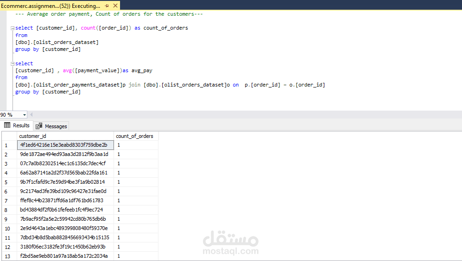Open the 90 % zoom dropdown
The height and width of the screenshot is (261, 462).
[x=25, y=115]
